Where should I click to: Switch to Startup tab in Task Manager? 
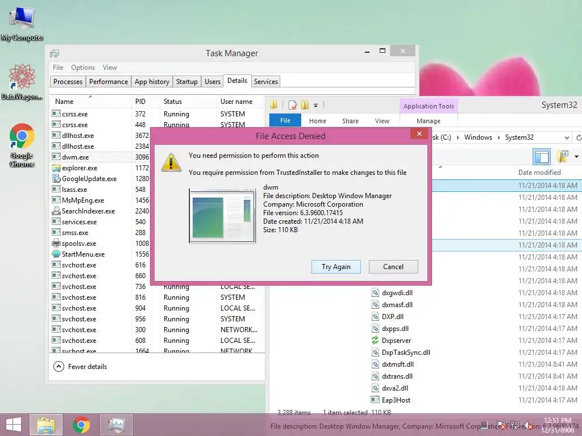pos(186,82)
